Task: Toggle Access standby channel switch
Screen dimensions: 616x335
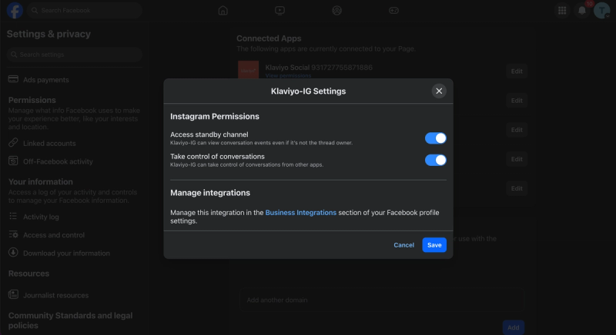Action: click(x=435, y=138)
